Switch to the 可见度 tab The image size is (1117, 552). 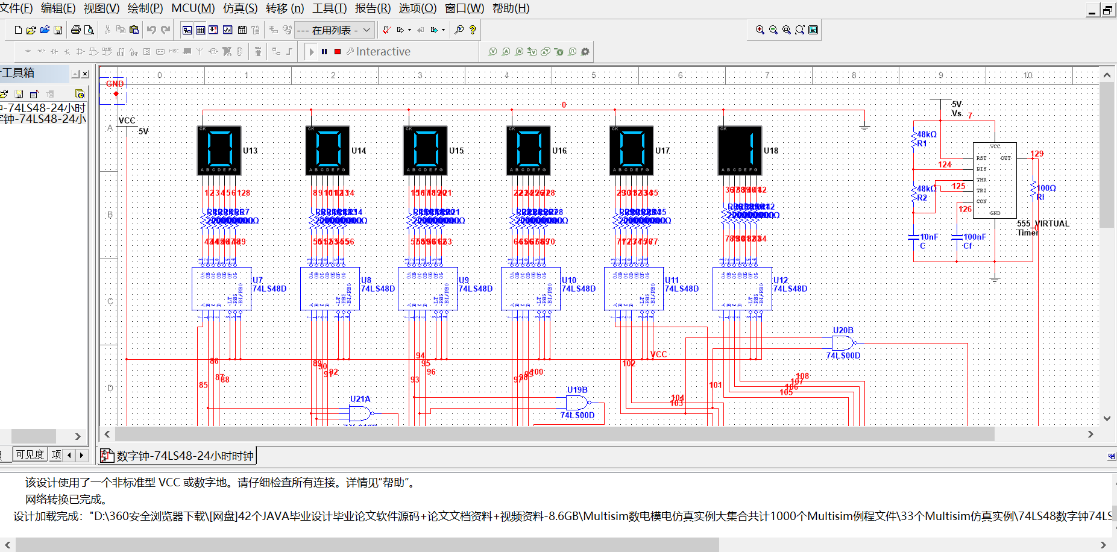30,454
